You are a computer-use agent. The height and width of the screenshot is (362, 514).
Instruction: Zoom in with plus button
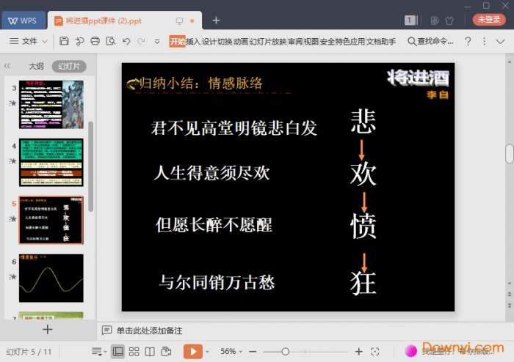tap(359, 352)
